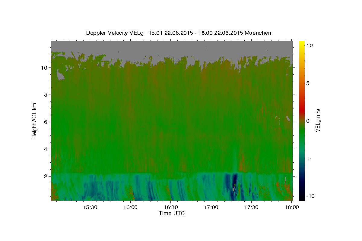Screen dimensions: 362x241
Task: Click the height axis '4' tick label
Action: pyautogui.click(x=46, y=149)
